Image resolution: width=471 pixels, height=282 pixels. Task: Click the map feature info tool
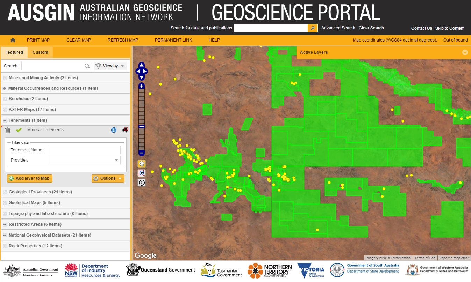142,183
